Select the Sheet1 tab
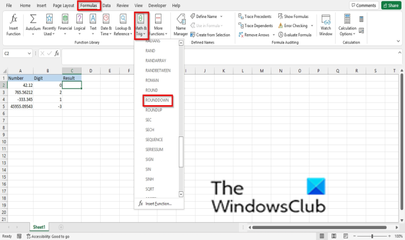 pos(39,227)
